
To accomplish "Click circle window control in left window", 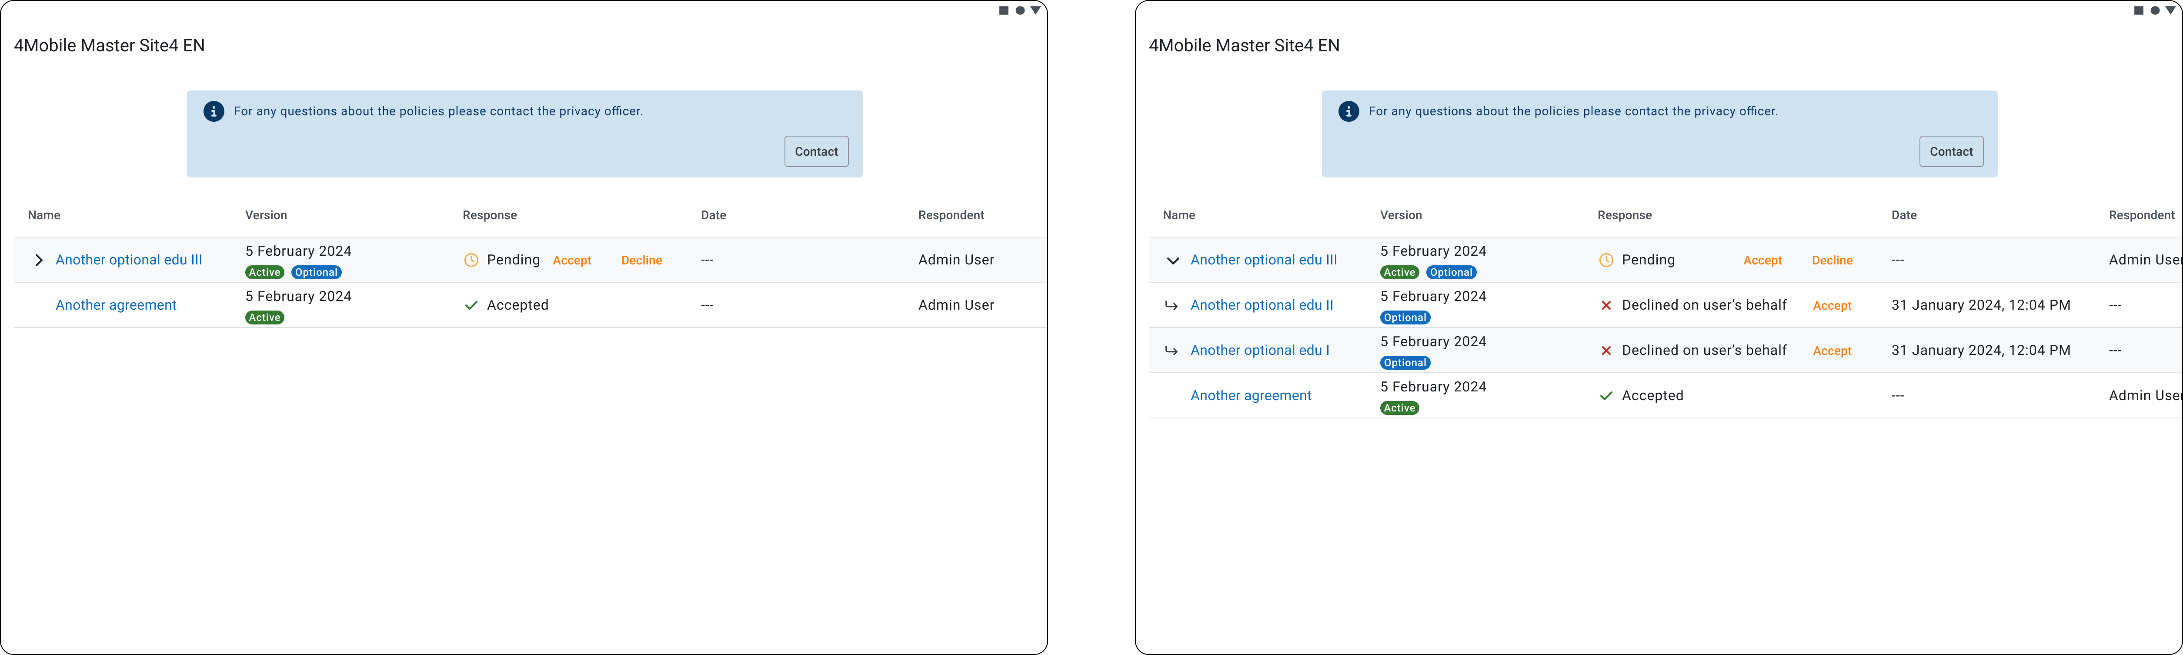I will [1020, 11].
